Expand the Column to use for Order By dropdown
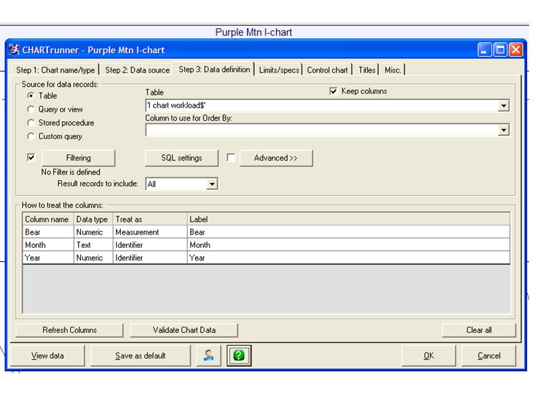Image resolution: width=533 pixels, height=400 pixels. (x=504, y=130)
